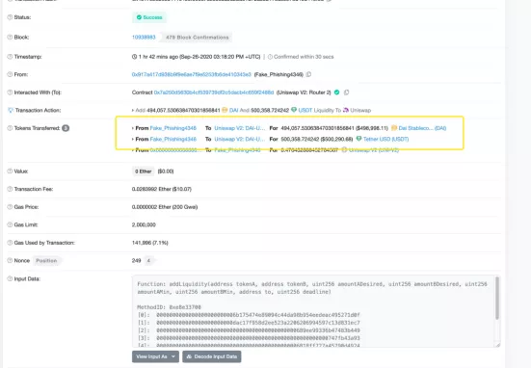Copy the Uniswap V2 Router contract address
The height and width of the screenshot is (368, 531).
coord(346,92)
